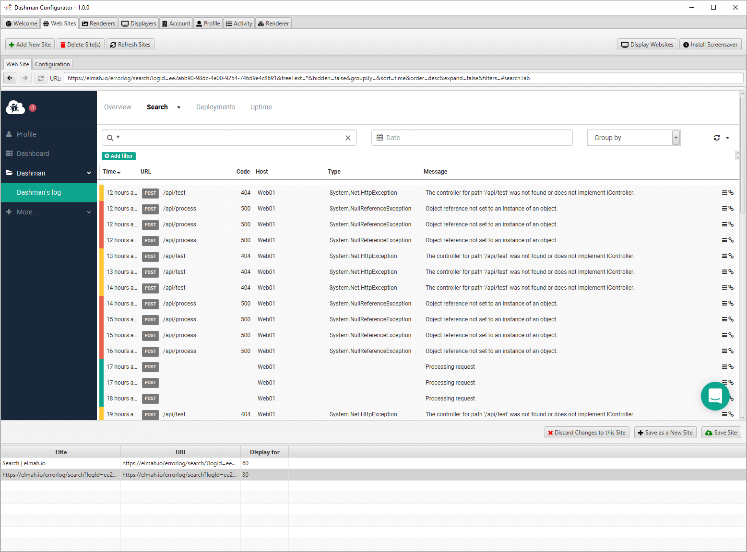This screenshot has height=552, width=747.
Task: Clear the search query using the X icon
Action: [x=348, y=138]
